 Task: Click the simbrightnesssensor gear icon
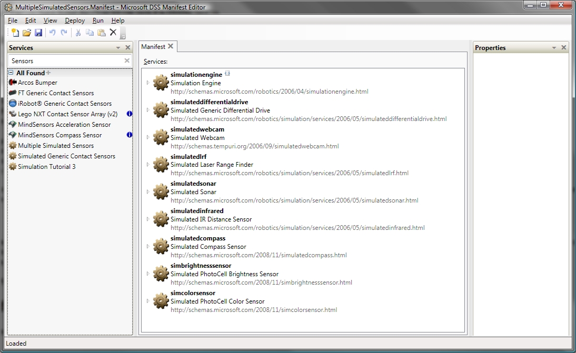point(161,274)
